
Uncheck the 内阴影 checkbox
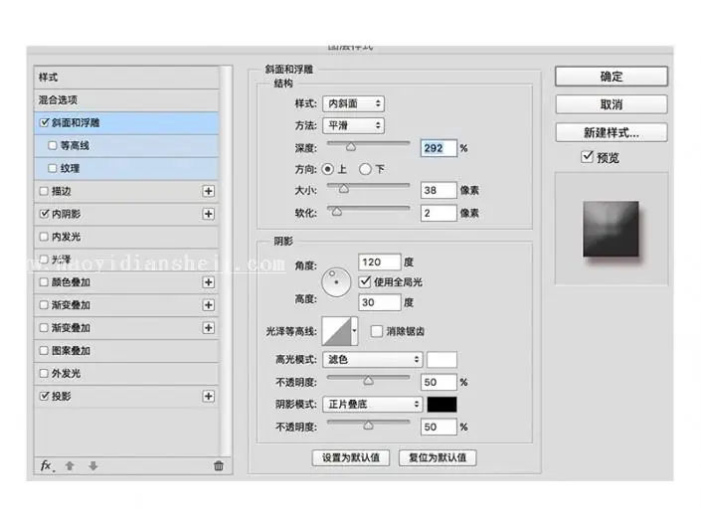(x=44, y=214)
